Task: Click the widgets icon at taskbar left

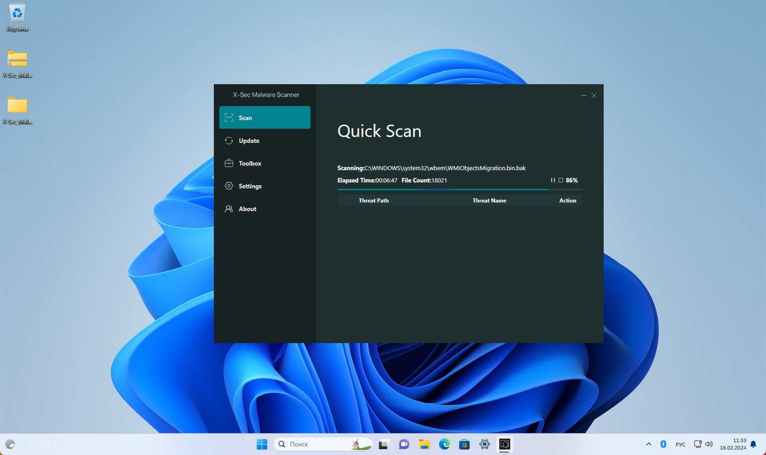Action: click(10, 444)
